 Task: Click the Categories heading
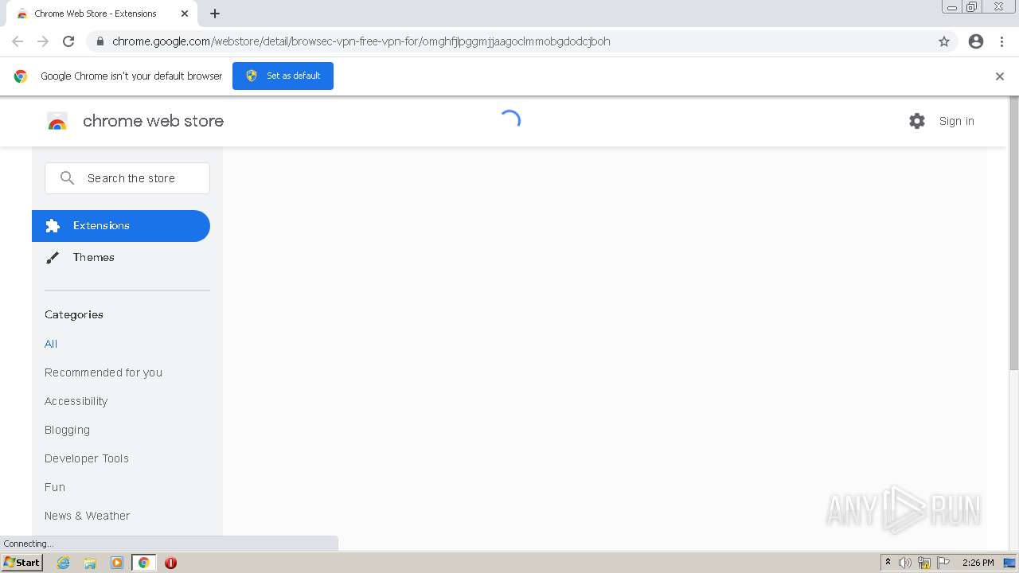(74, 314)
